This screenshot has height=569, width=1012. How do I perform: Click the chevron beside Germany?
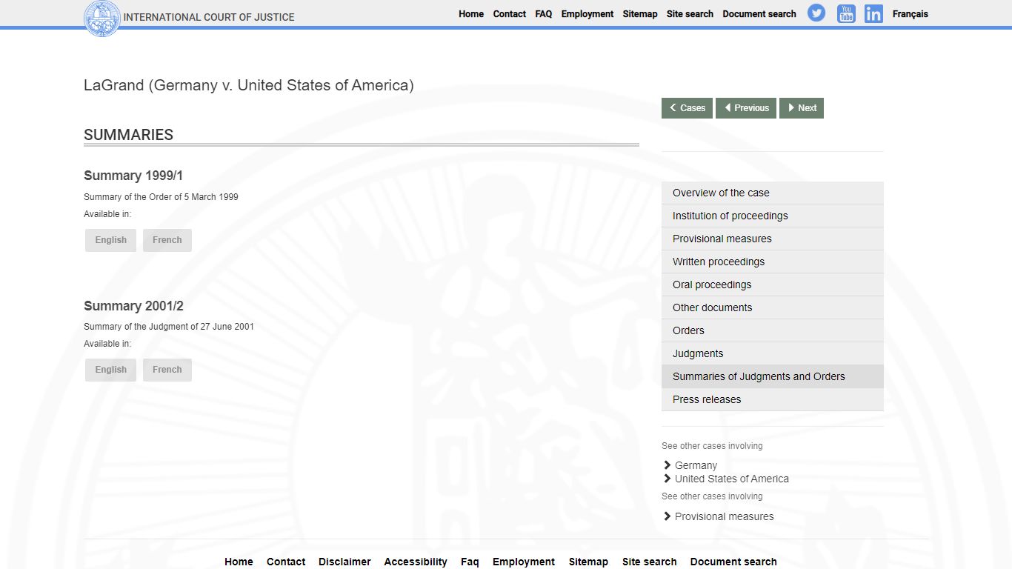click(x=668, y=465)
